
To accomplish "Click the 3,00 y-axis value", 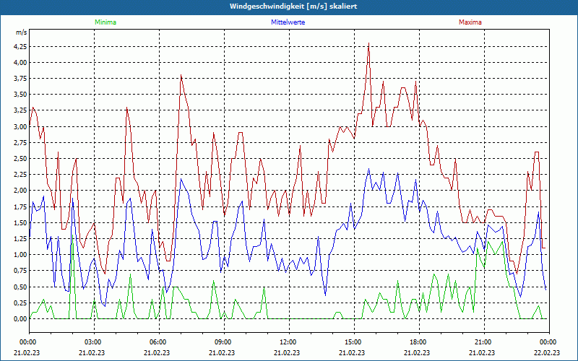I will (x=20, y=127).
